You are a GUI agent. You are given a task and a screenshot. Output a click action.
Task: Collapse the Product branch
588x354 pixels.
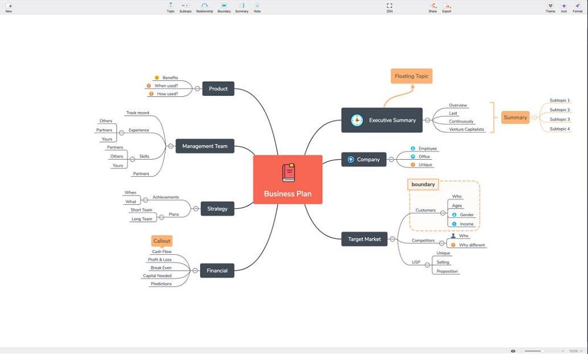click(197, 89)
